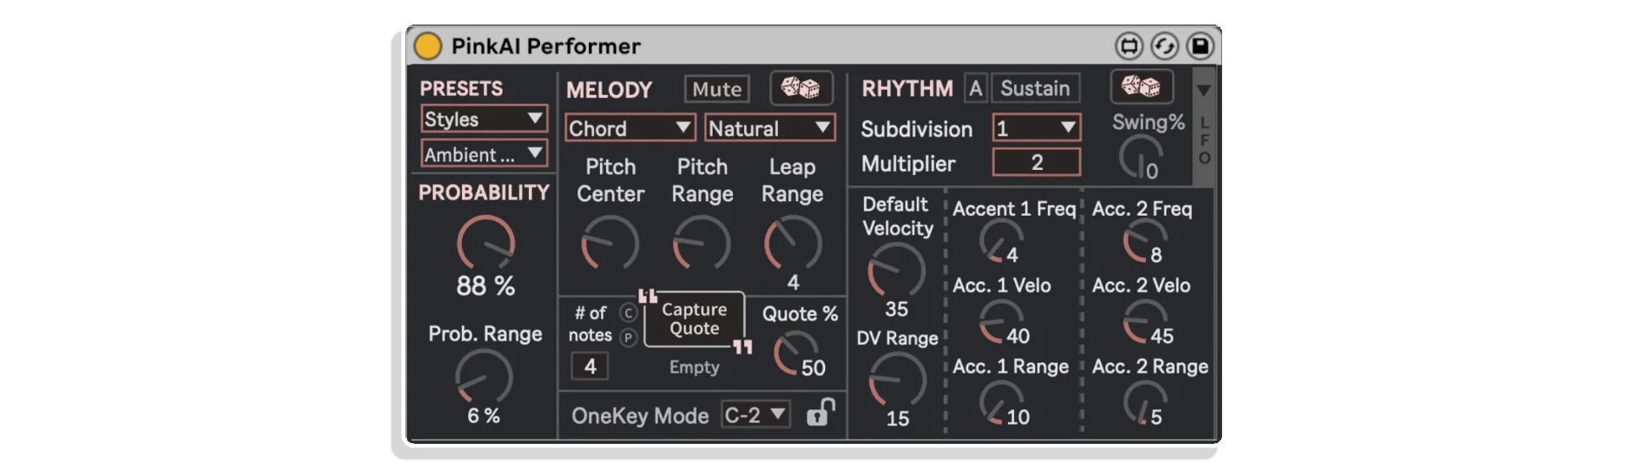The image size is (1625, 466).
Task: Click the # of notes number box
Action: (x=590, y=366)
